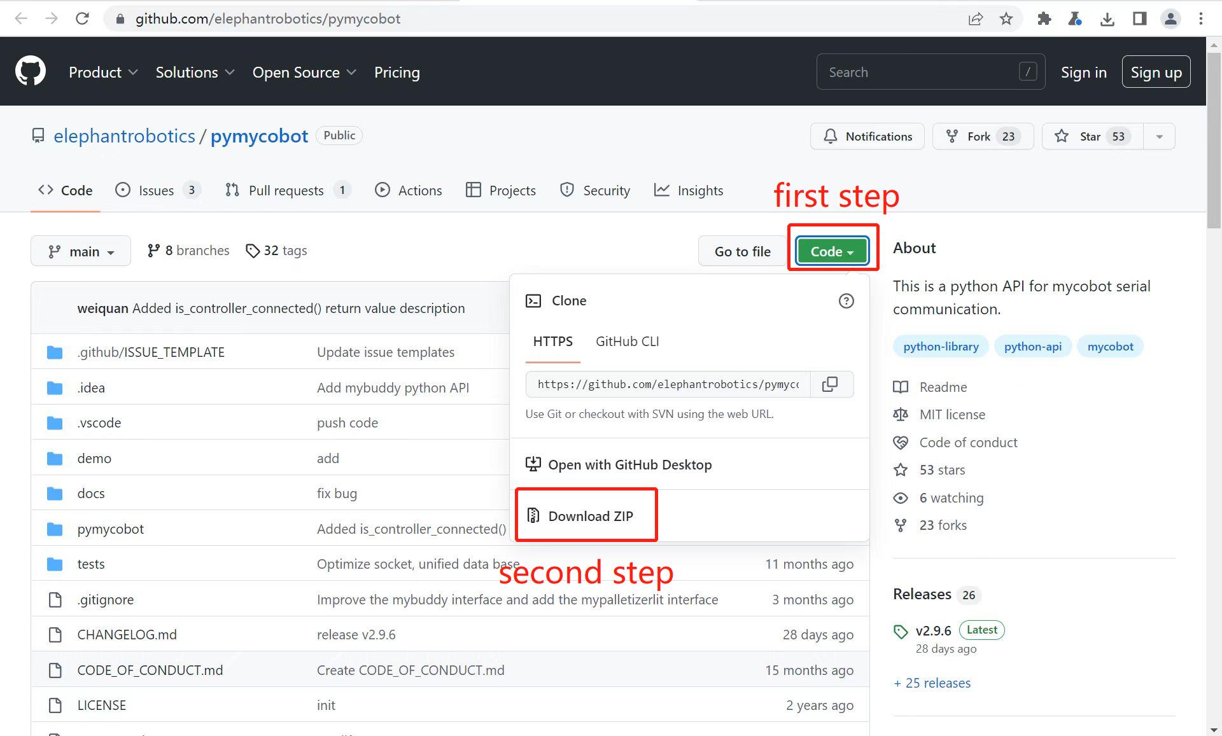This screenshot has height=736, width=1222.
Task: Copy the HTTPS clone URL
Action: [830, 384]
